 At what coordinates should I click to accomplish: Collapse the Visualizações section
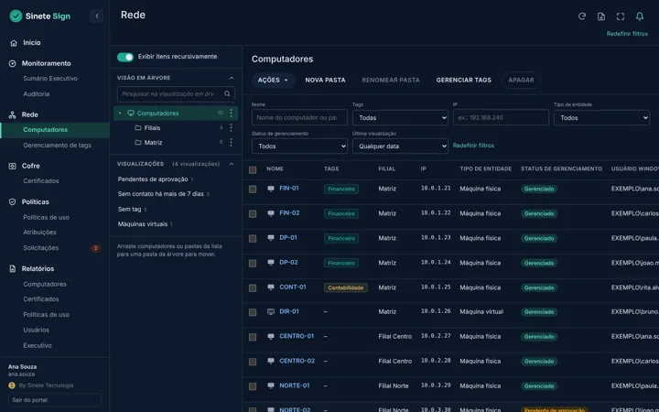pyautogui.click(x=232, y=164)
